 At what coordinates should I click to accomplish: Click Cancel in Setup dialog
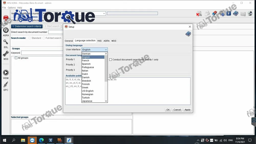point(177,110)
